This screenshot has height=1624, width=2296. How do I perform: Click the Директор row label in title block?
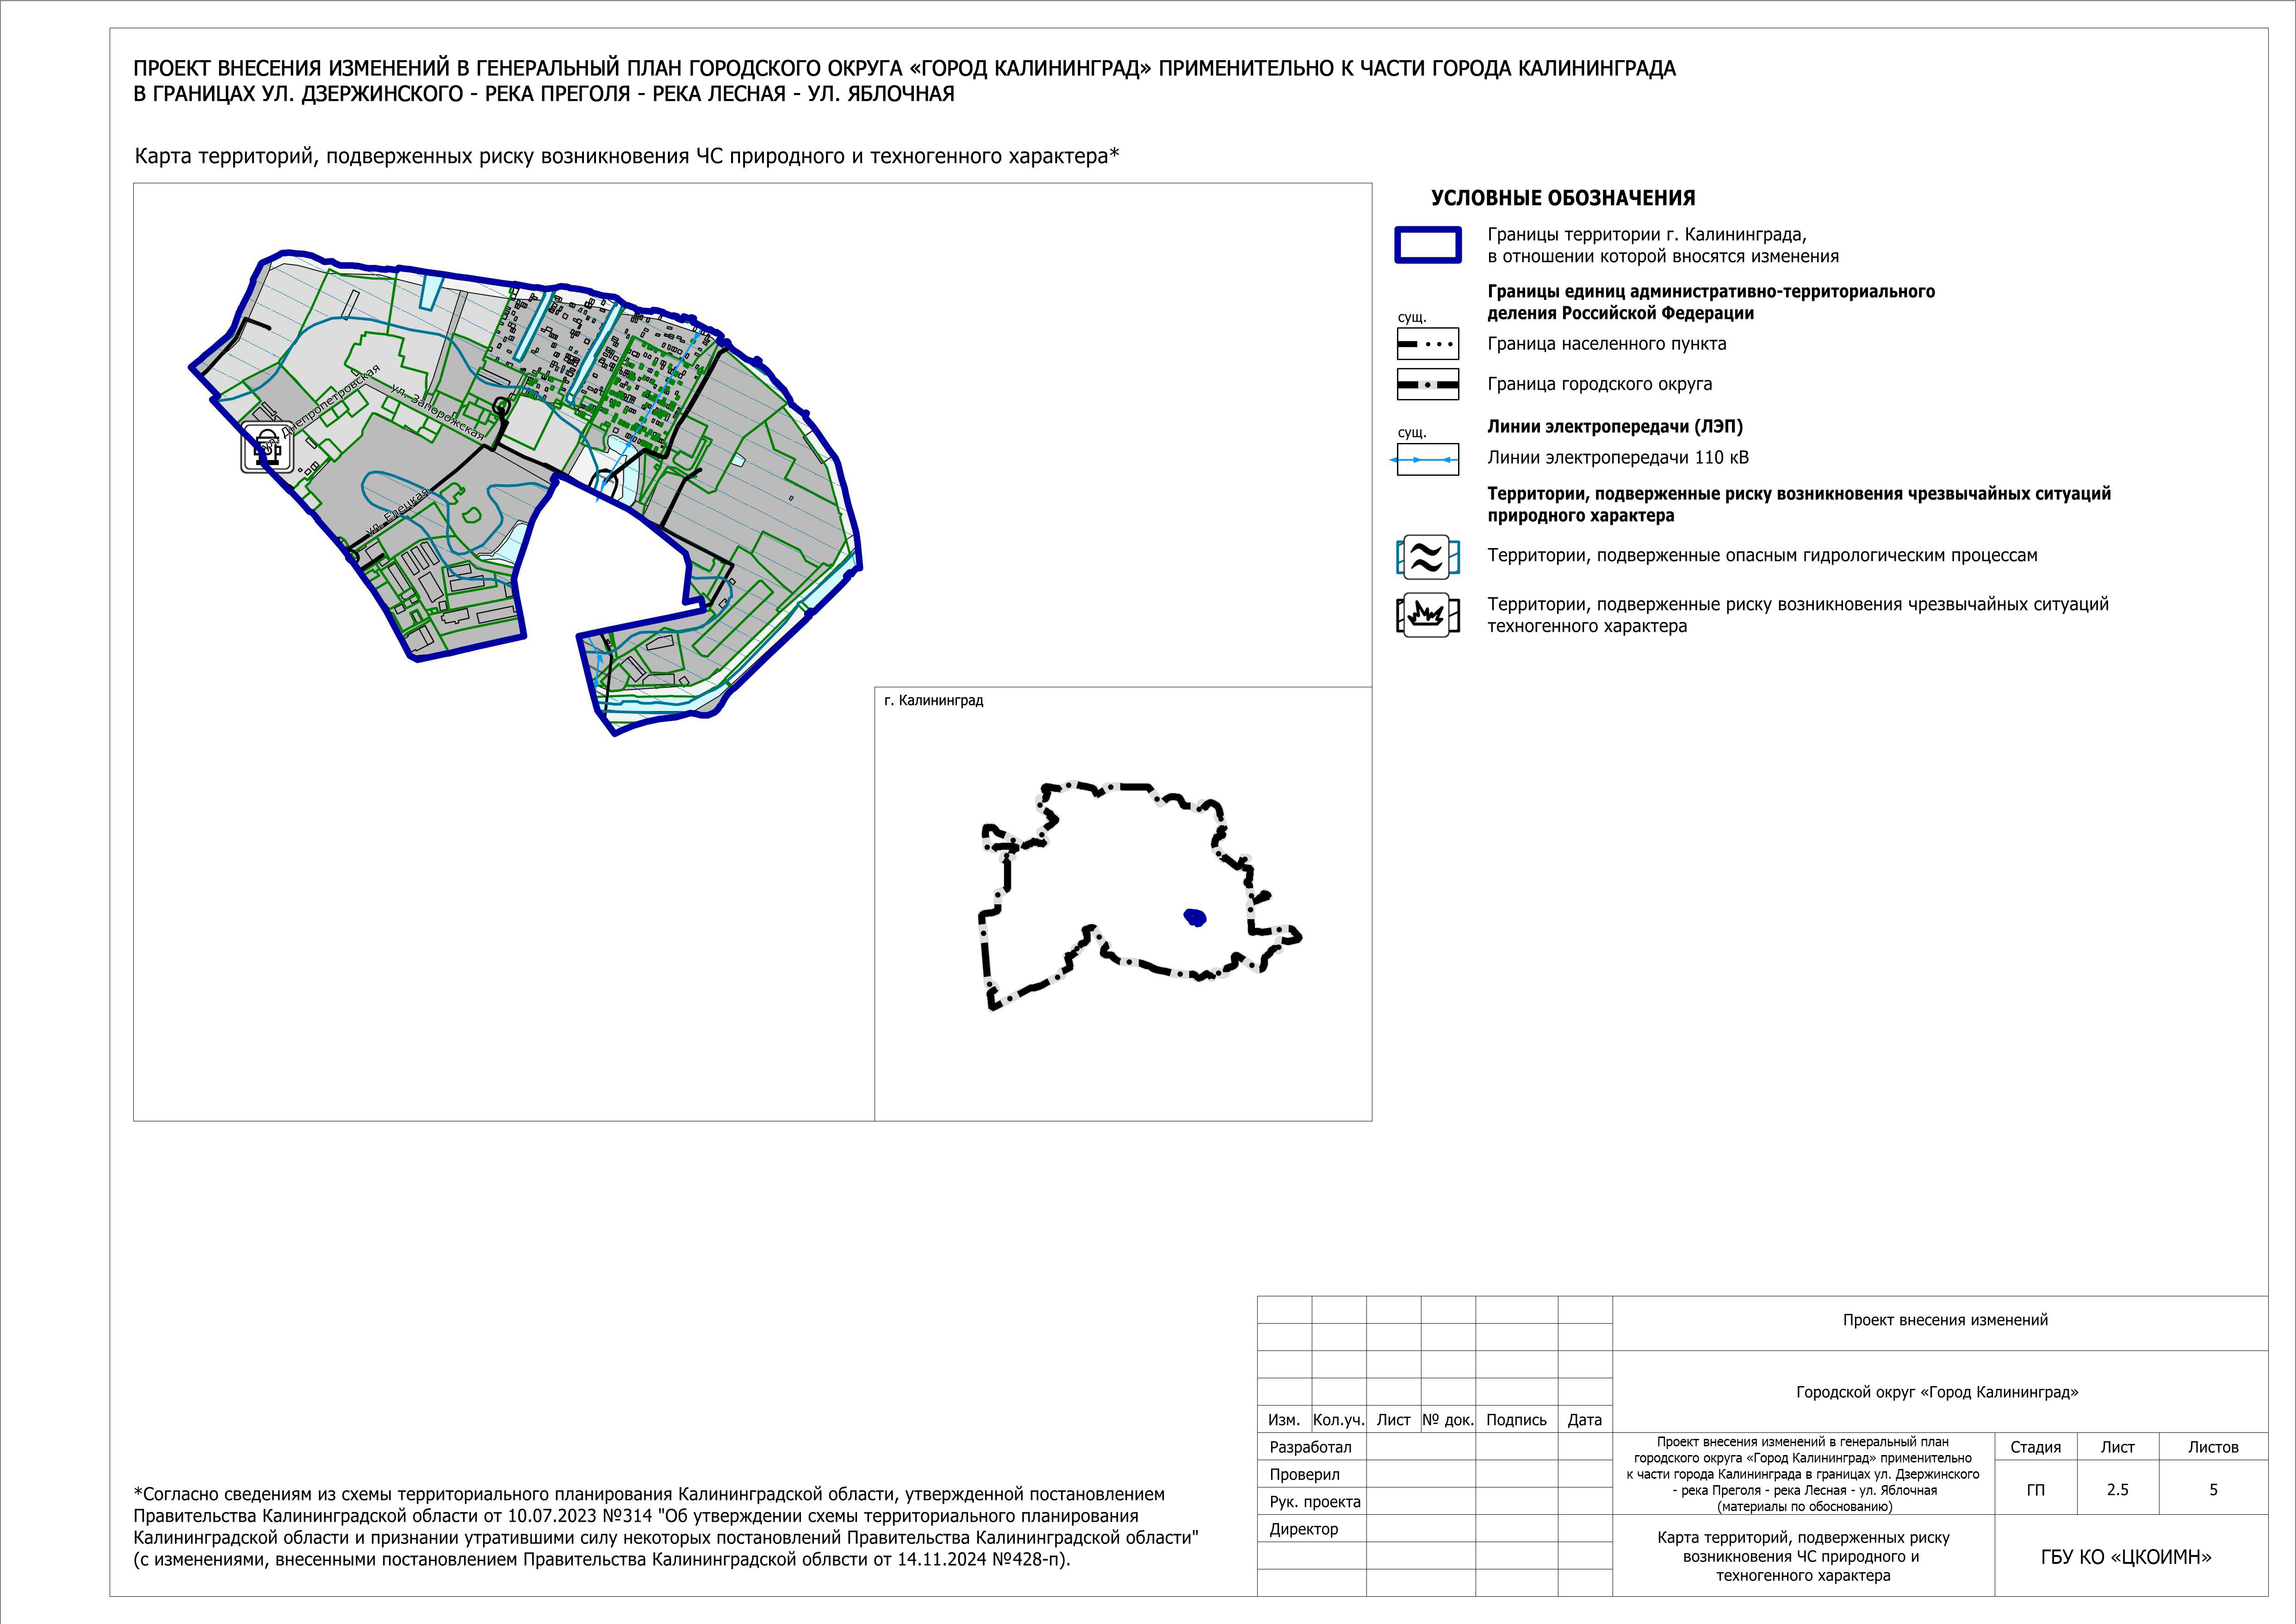[1303, 1529]
